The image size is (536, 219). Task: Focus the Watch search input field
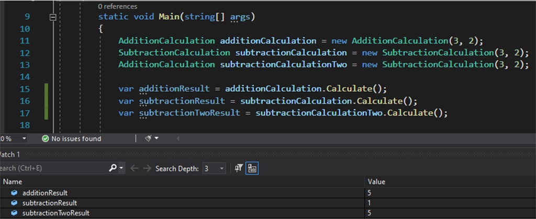pyautogui.click(x=52, y=168)
